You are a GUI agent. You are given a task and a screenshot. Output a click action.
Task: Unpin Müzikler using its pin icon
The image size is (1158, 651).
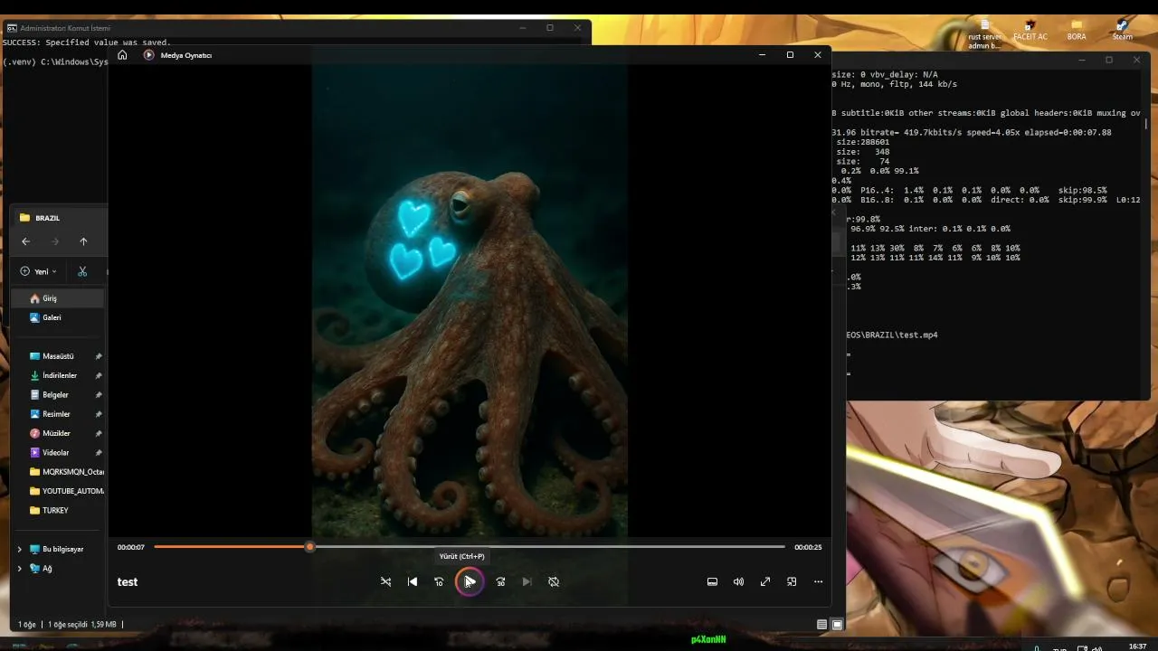(x=99, y=433)
